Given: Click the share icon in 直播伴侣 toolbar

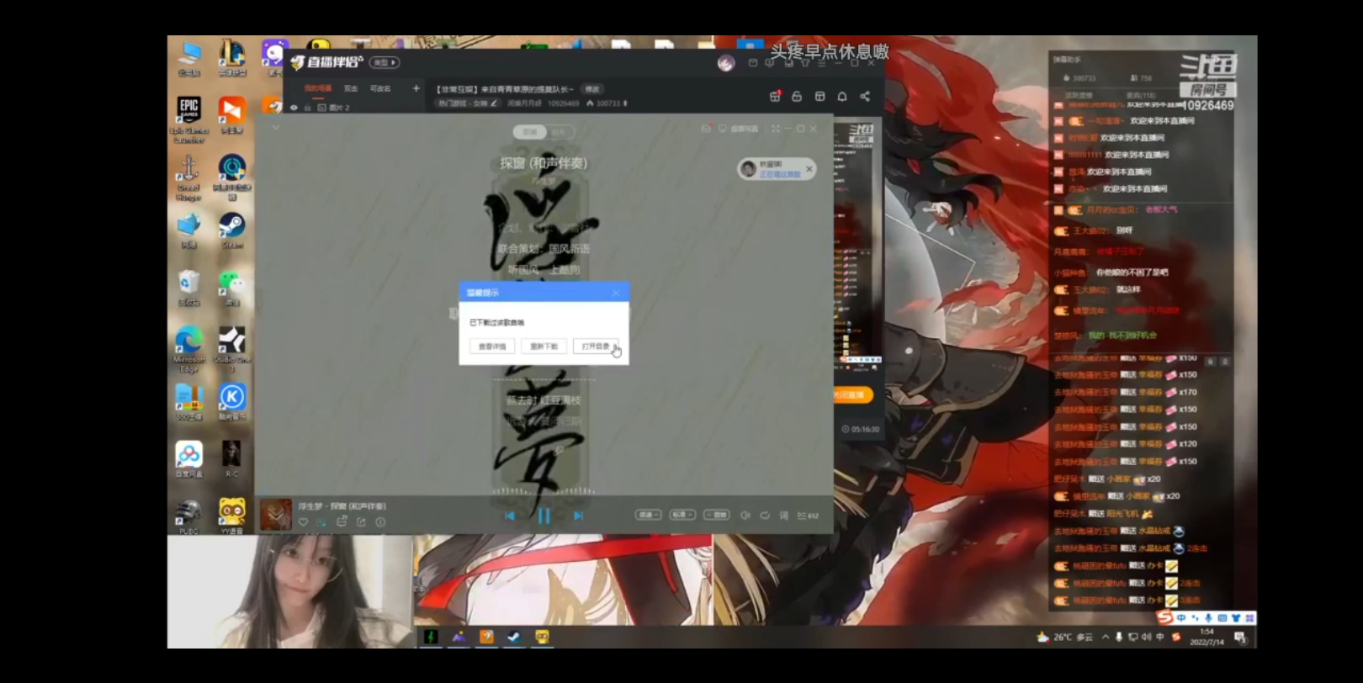Looking at the screenshot, I should tap(865, 97).
